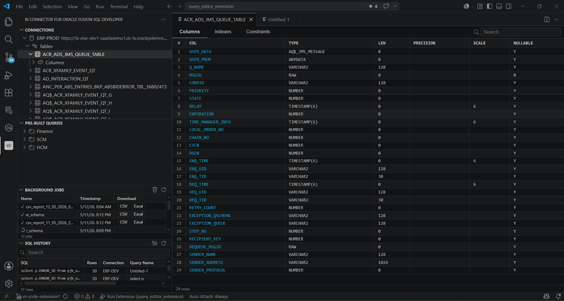Refresh the SQL History panel

tap(164, 243)
